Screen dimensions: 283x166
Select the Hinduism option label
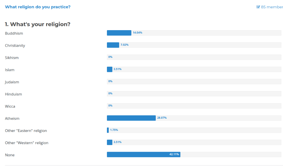coord(13,94)
